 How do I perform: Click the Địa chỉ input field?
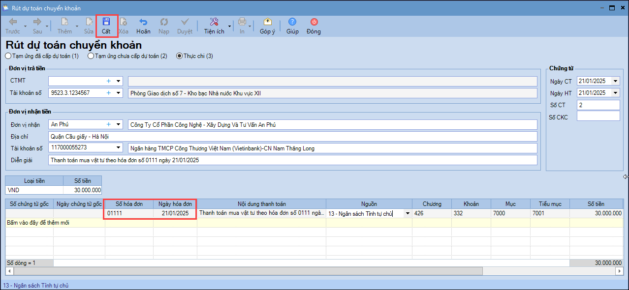point(293,136)
